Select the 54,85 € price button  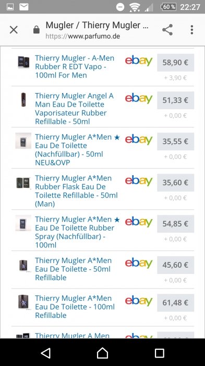[x=175, y=224]
